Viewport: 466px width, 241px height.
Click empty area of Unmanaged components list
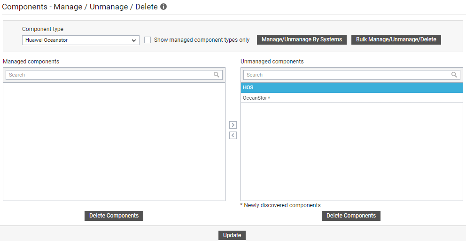click(x=352, y=152)
